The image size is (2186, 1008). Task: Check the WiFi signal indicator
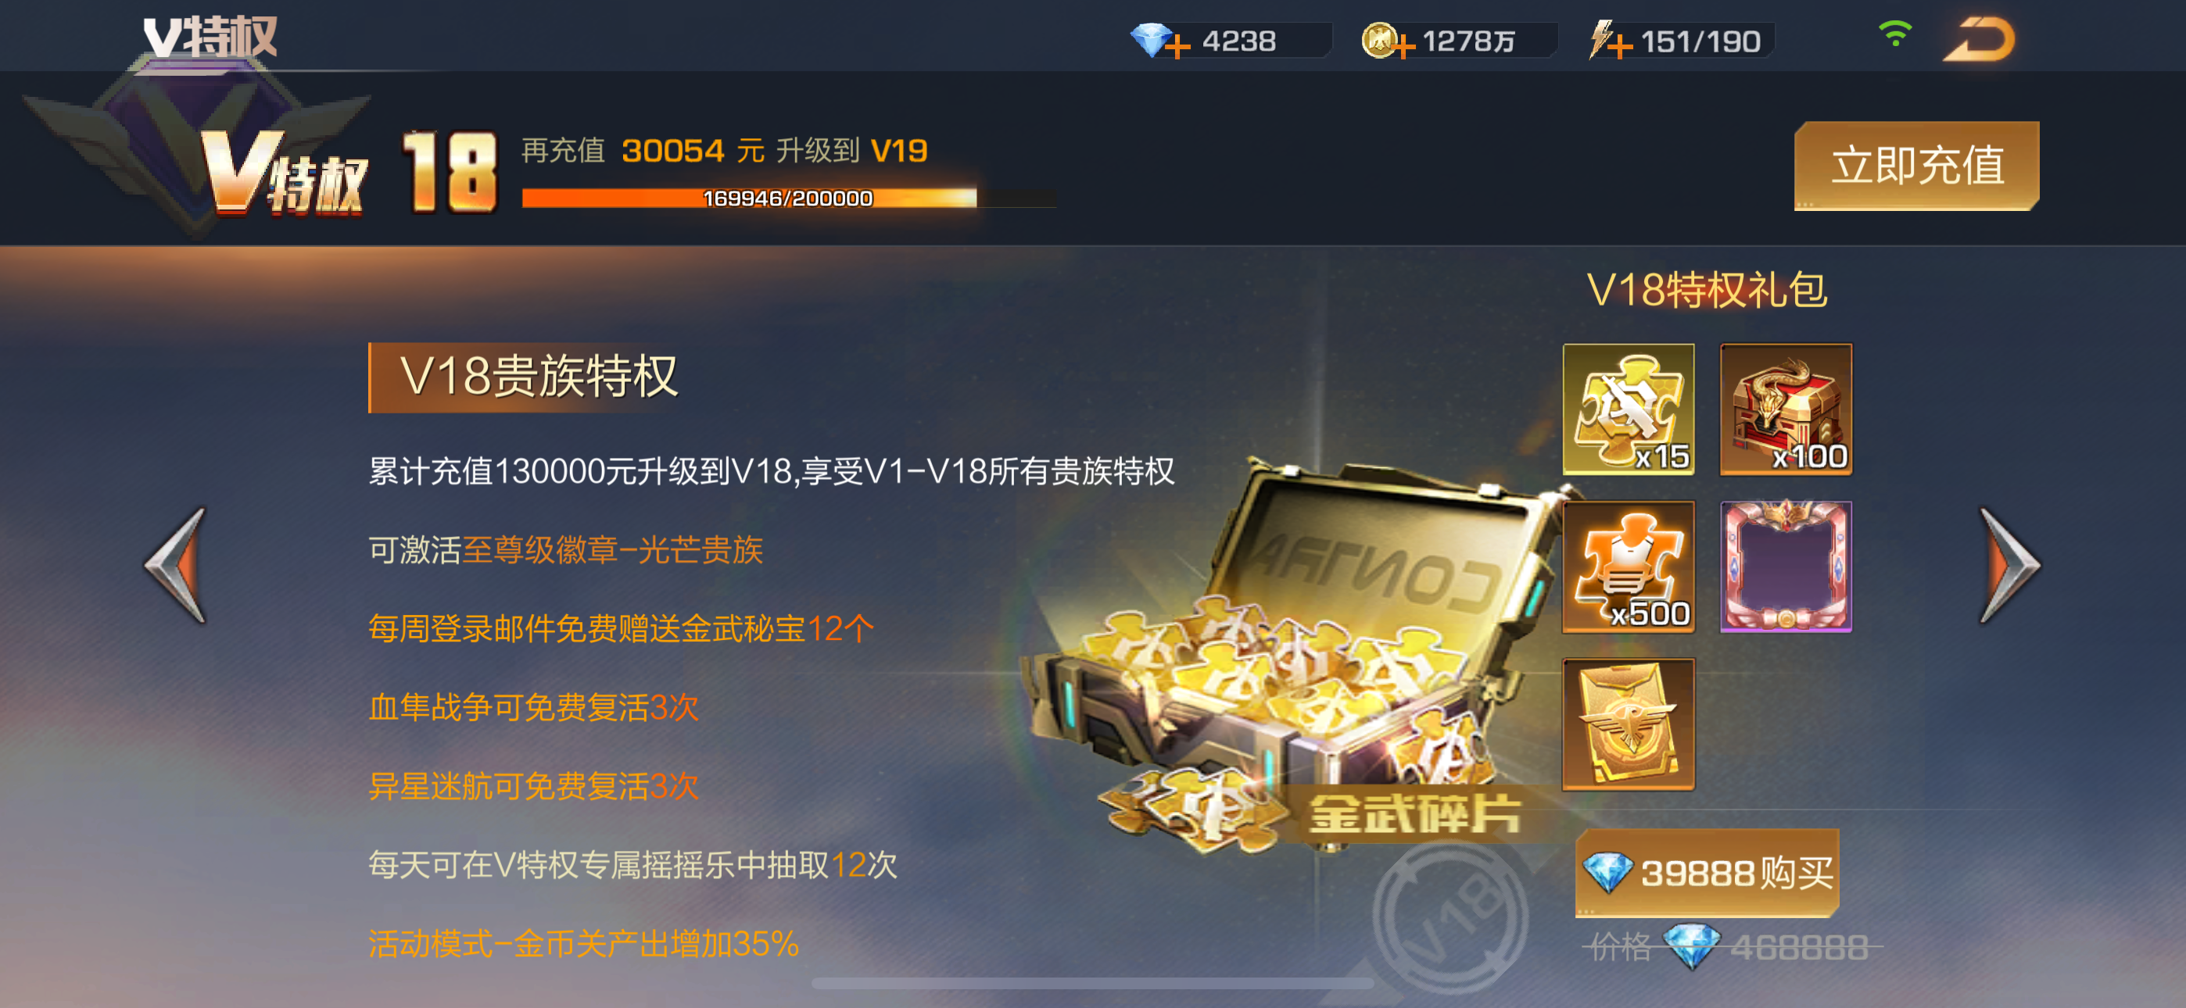[x=1894, y=34]
